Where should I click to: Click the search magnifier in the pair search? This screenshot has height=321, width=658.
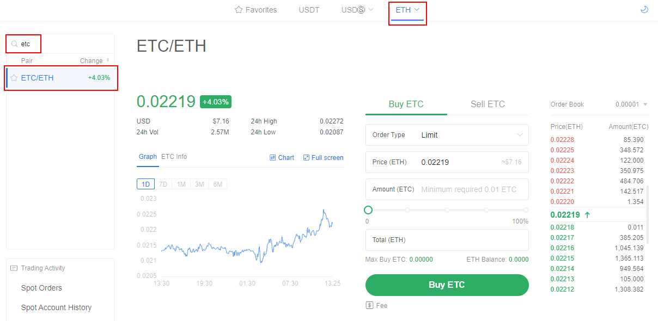pos(15,43)
